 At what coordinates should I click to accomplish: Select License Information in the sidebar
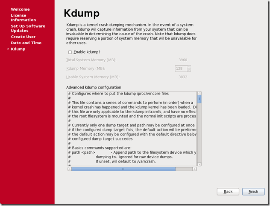tap(23, 18)
